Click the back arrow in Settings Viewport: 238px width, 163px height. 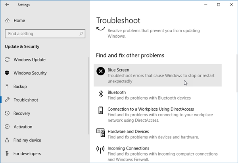pos(7,5)
